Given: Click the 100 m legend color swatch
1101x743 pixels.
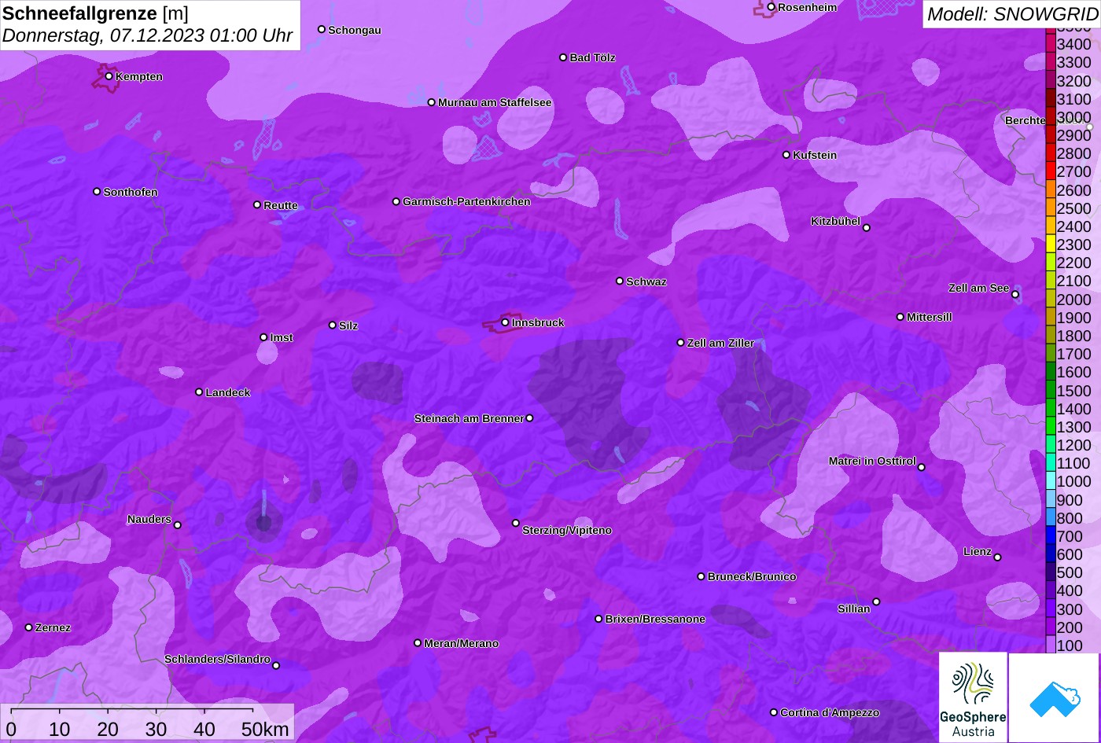Looking at the screenshot, I should (1050, 645).
